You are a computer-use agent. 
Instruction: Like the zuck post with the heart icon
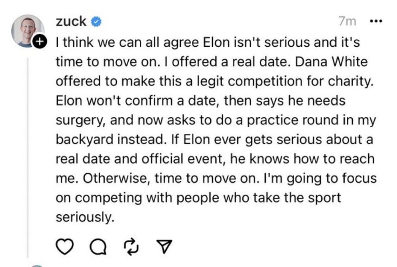[x=65, y=246]
